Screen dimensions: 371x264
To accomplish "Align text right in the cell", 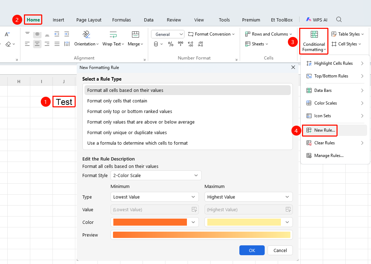I will pyautogui.click(x=47, y=44).
